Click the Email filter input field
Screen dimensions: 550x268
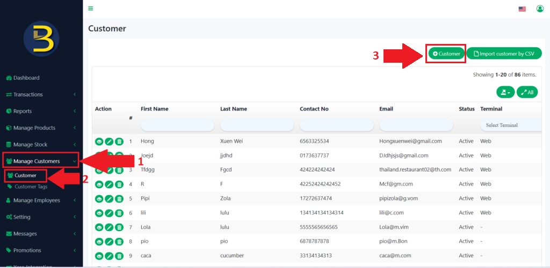click(416, 125)
